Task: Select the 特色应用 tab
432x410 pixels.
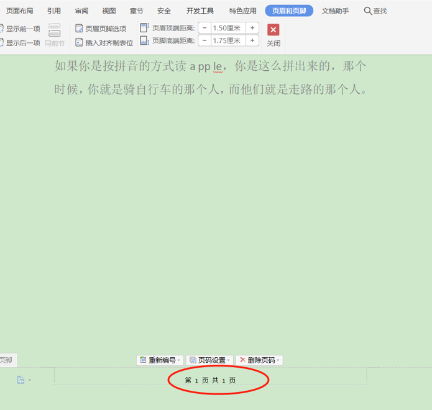Action: pos(242,11)
